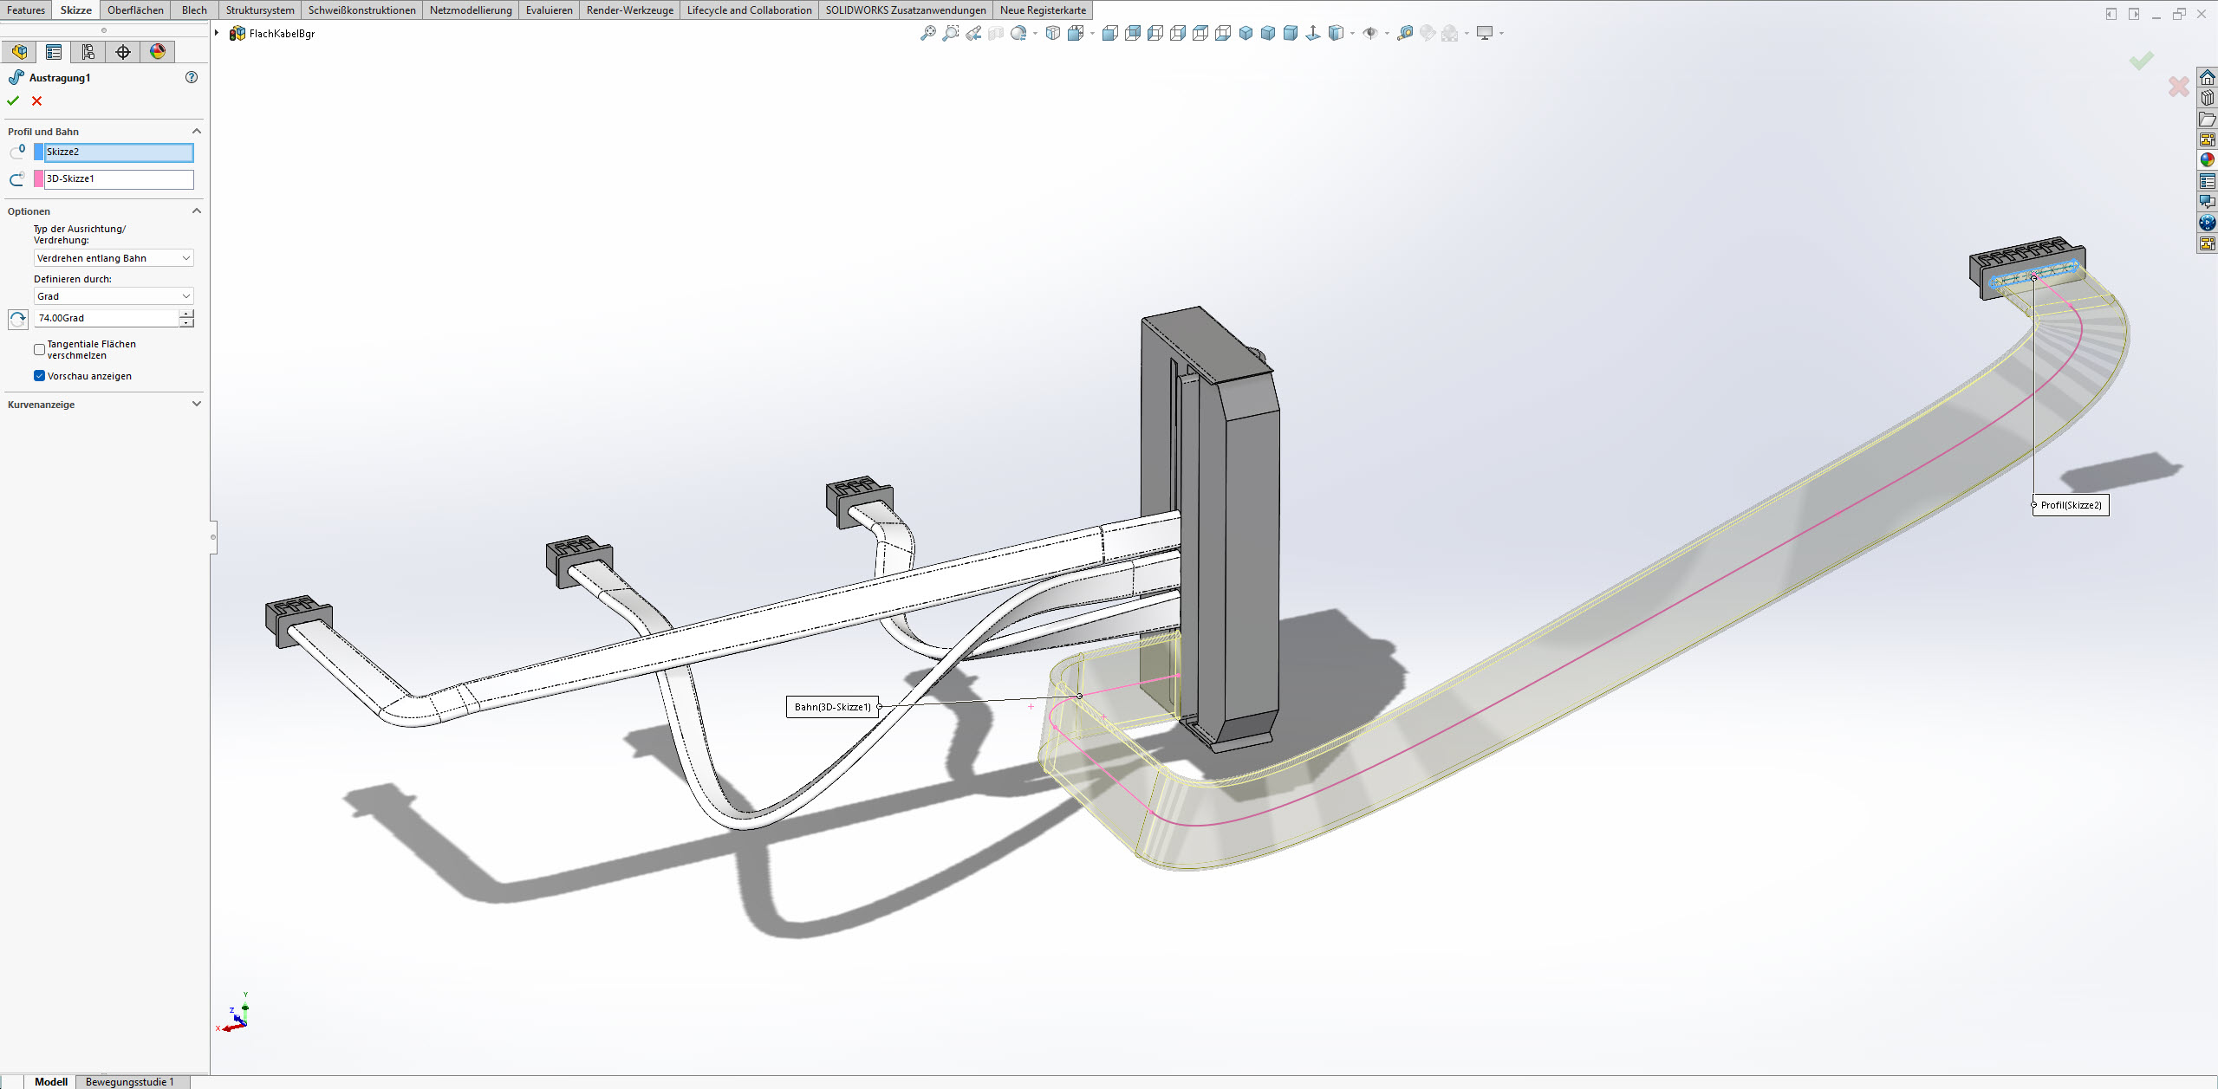The width and height of the screenshot is (2218, 1089).
Task: Click the pink 3D-Skizze1 path color swatch
Action: click(x=38, y=178)
